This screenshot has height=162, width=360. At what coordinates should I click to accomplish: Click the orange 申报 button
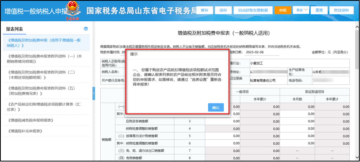(283, 10)
